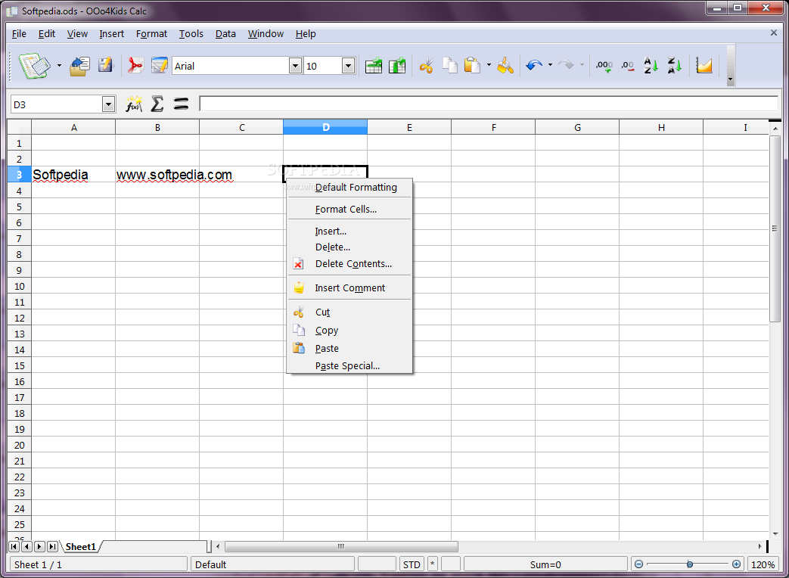The height and width of the screenshot is (578, 789).
Task: Open the Window menu
Action: pyautogui.click(x=266, y=34)
